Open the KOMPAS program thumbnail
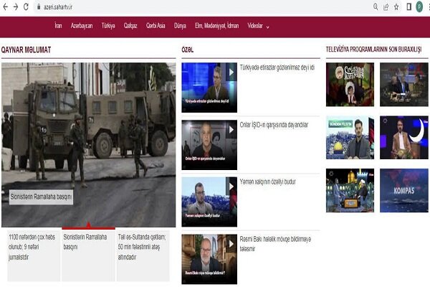 coord(403,190)
